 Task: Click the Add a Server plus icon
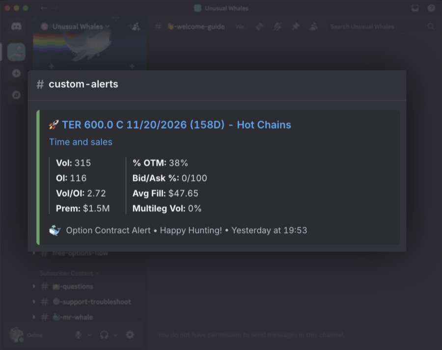(16, 73)
